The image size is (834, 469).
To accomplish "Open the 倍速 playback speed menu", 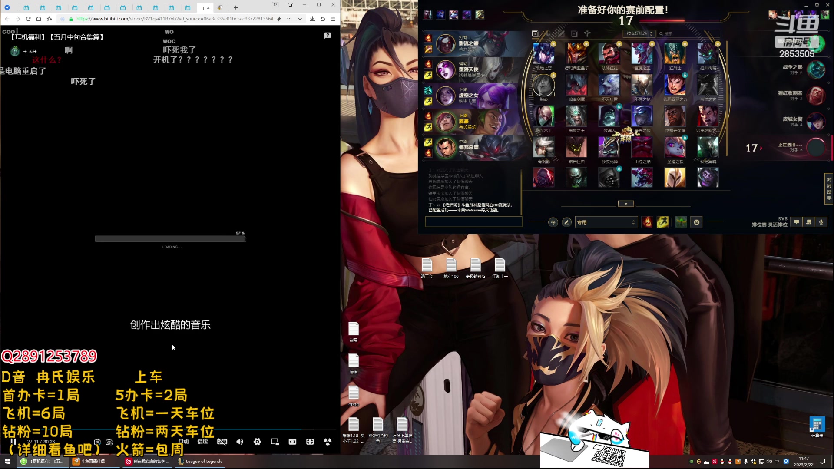I will click(x=203, y=441).
